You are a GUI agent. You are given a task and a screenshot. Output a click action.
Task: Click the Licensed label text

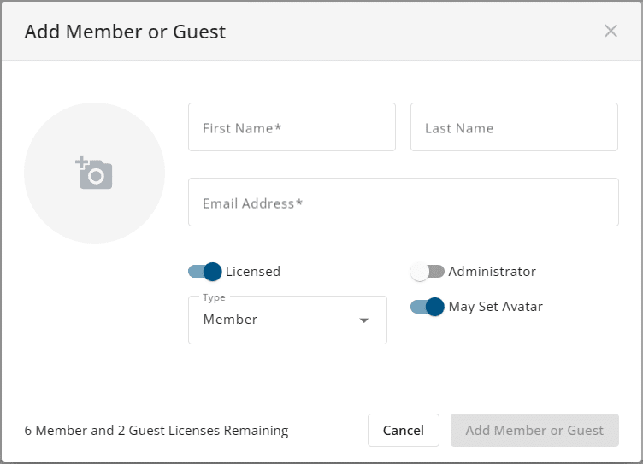253,272
